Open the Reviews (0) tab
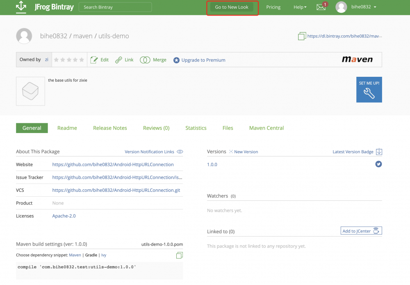Image resolution: width=410 pixels, height=285 pixels. (x=156, y=128)
